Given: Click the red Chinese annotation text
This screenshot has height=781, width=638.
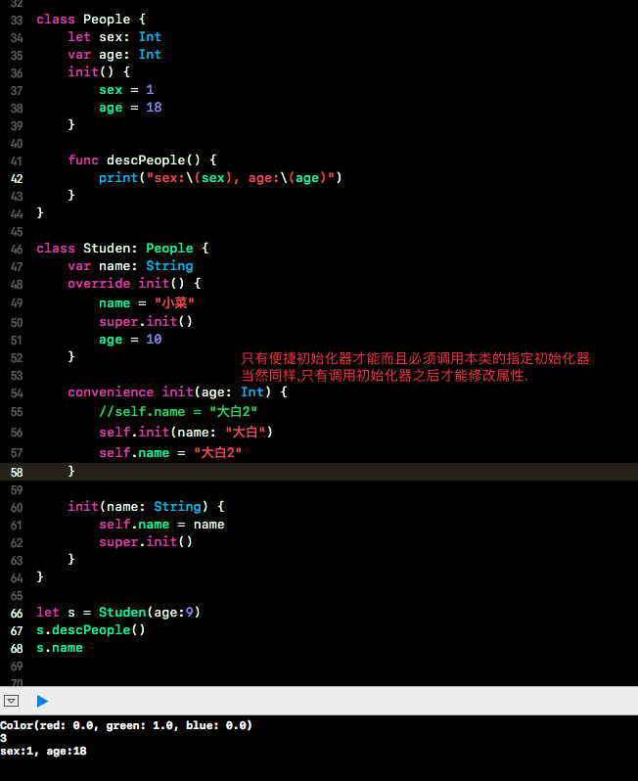Looking at the screenshot, I should point(415,367).
